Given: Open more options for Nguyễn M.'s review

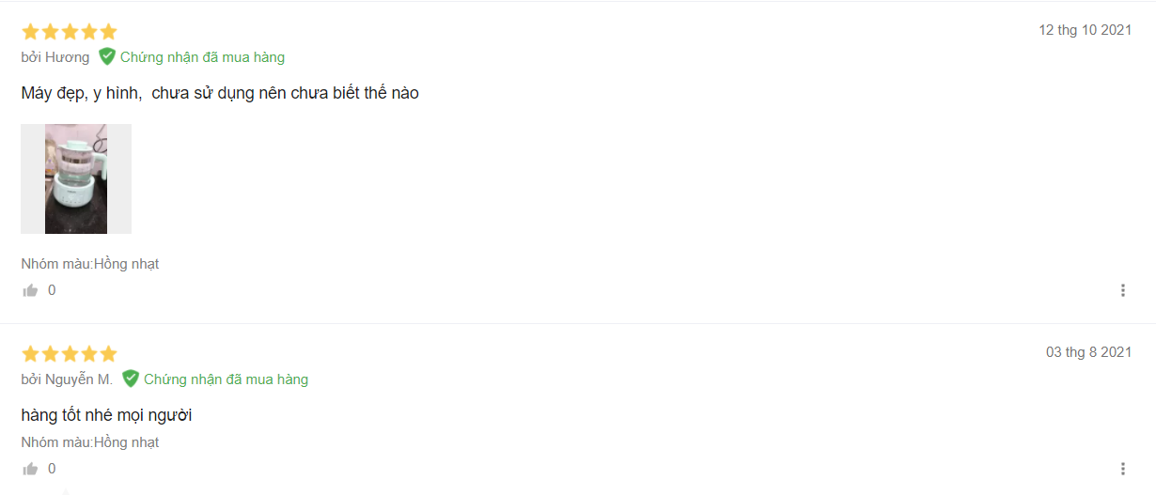Looking at the screenshot, I should pyautogui.click(x=1122, y=469).
